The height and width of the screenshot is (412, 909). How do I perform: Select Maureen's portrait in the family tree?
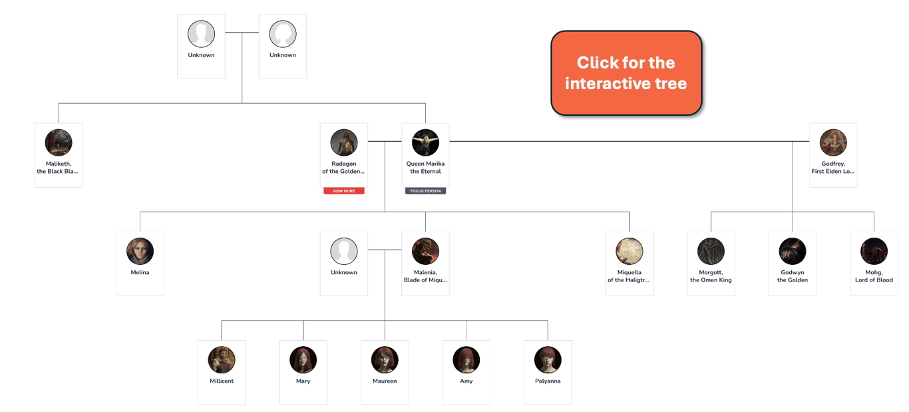point(385,359)
